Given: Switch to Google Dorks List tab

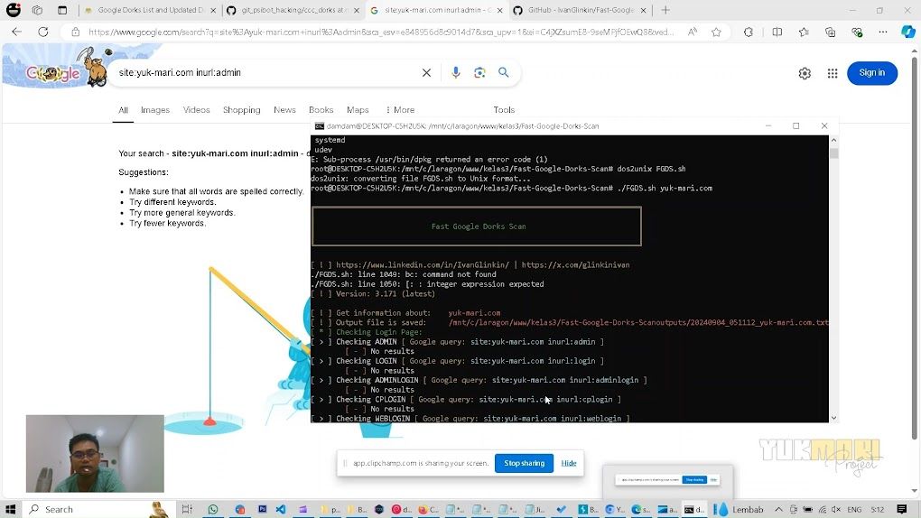Looking at the screenshot, I should pos(151,10).
